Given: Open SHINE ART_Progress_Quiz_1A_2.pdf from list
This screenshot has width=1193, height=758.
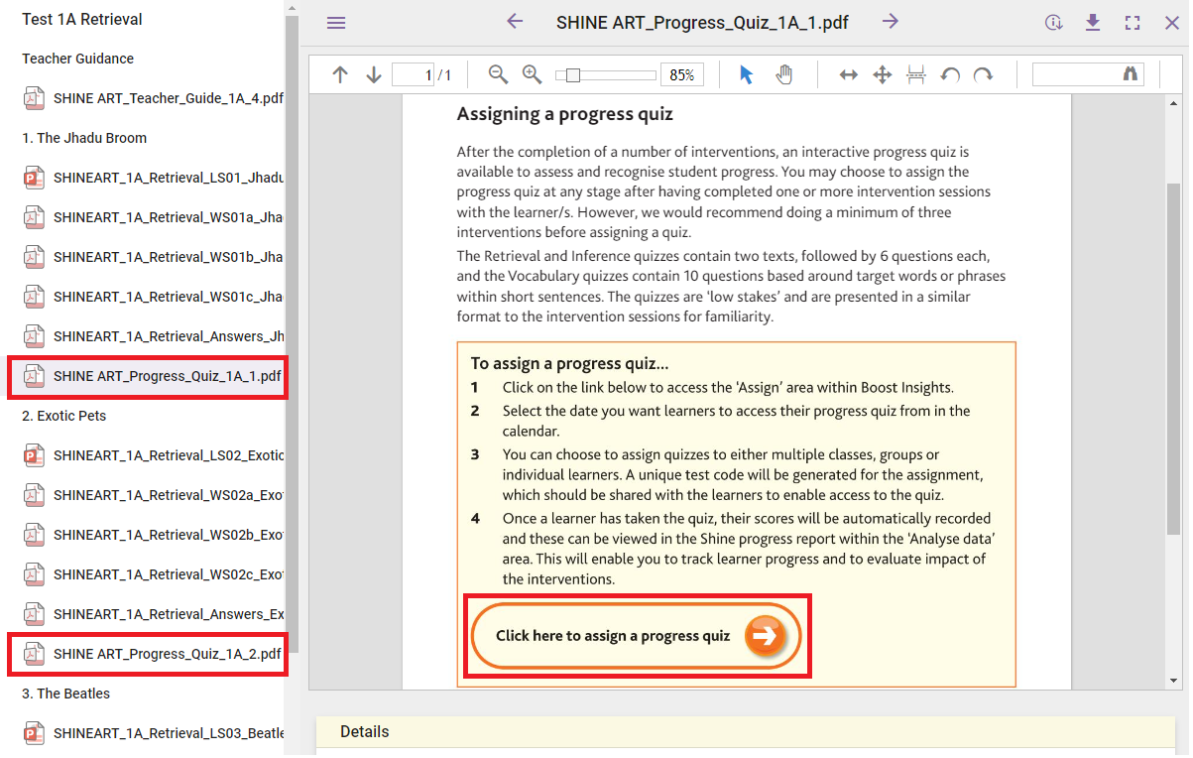Looking at the screenshot, I should pyautogui.click(x=167, y=654).
